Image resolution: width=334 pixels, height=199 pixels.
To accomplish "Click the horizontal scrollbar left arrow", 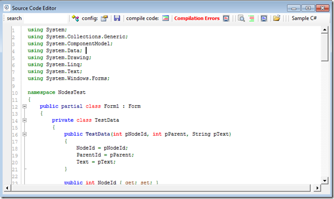I will pos(7,188).
